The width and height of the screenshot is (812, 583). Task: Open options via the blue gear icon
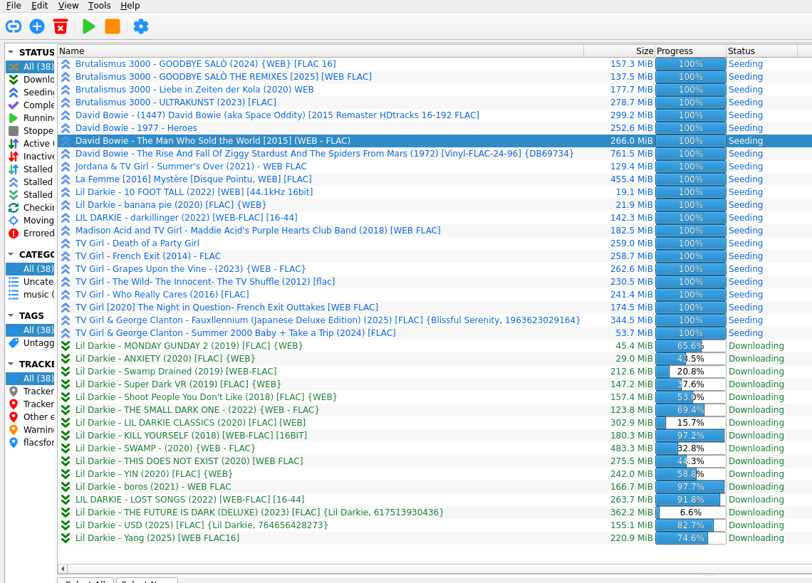(141, 26)
